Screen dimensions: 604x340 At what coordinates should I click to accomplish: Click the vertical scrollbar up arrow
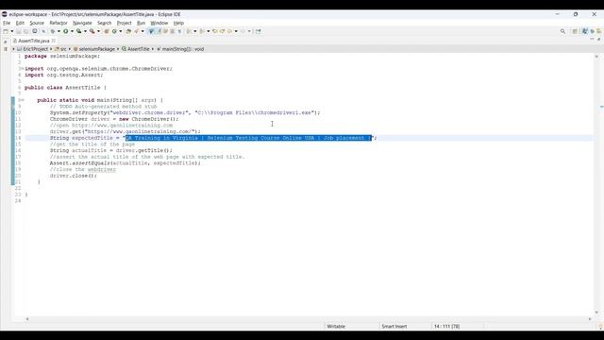coord(596,57)
